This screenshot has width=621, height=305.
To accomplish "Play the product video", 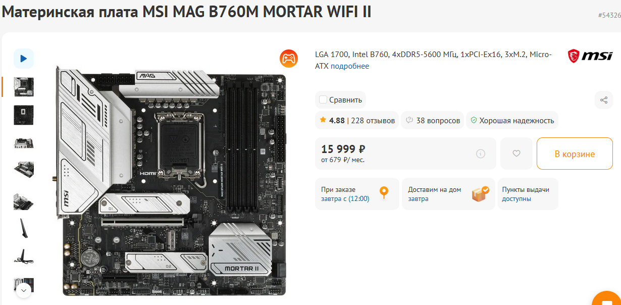I will (23, 59).
